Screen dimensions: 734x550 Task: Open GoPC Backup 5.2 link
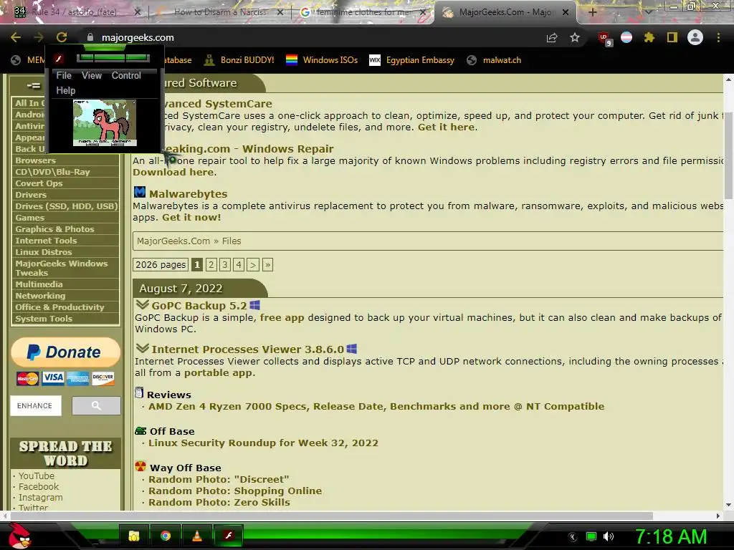click(x=199, y=305)
